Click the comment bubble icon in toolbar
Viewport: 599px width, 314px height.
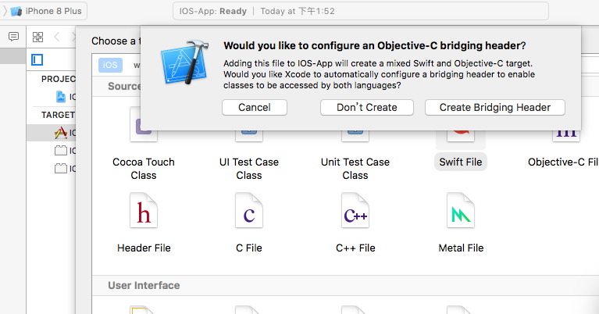coord(13,37)
